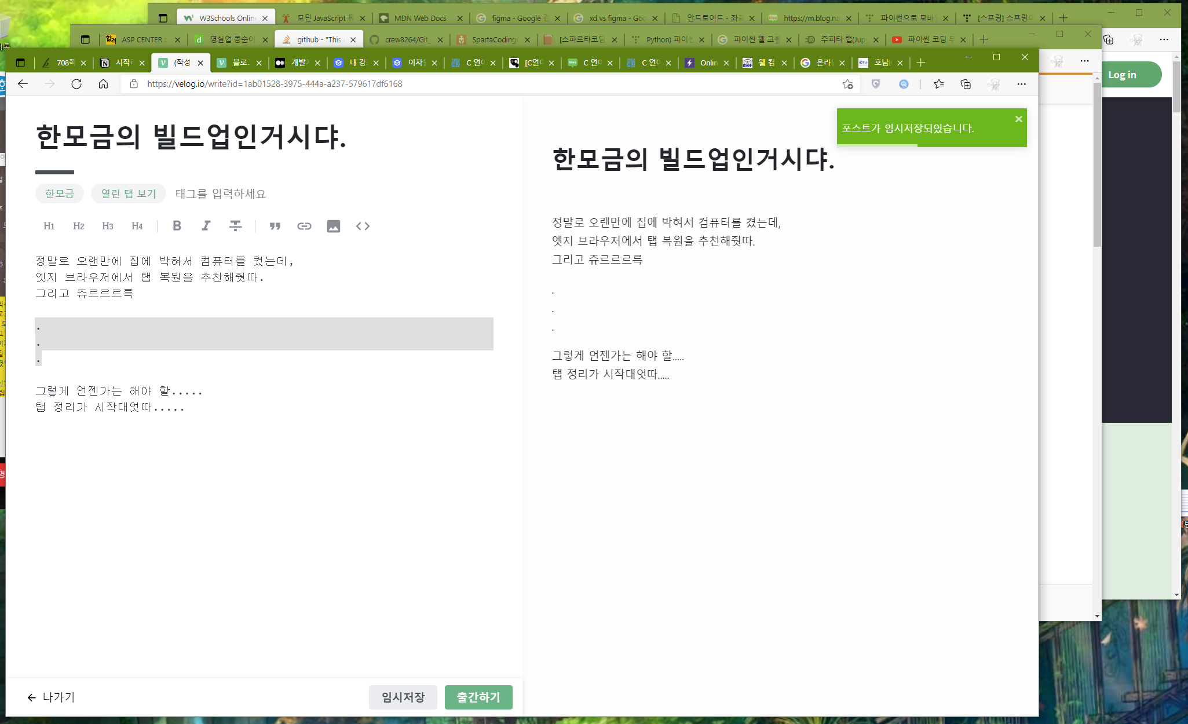The height and width of the screenshot is (724, 1188).
Task: Click the 임시저장 button
Action: [x=403, y=697]
